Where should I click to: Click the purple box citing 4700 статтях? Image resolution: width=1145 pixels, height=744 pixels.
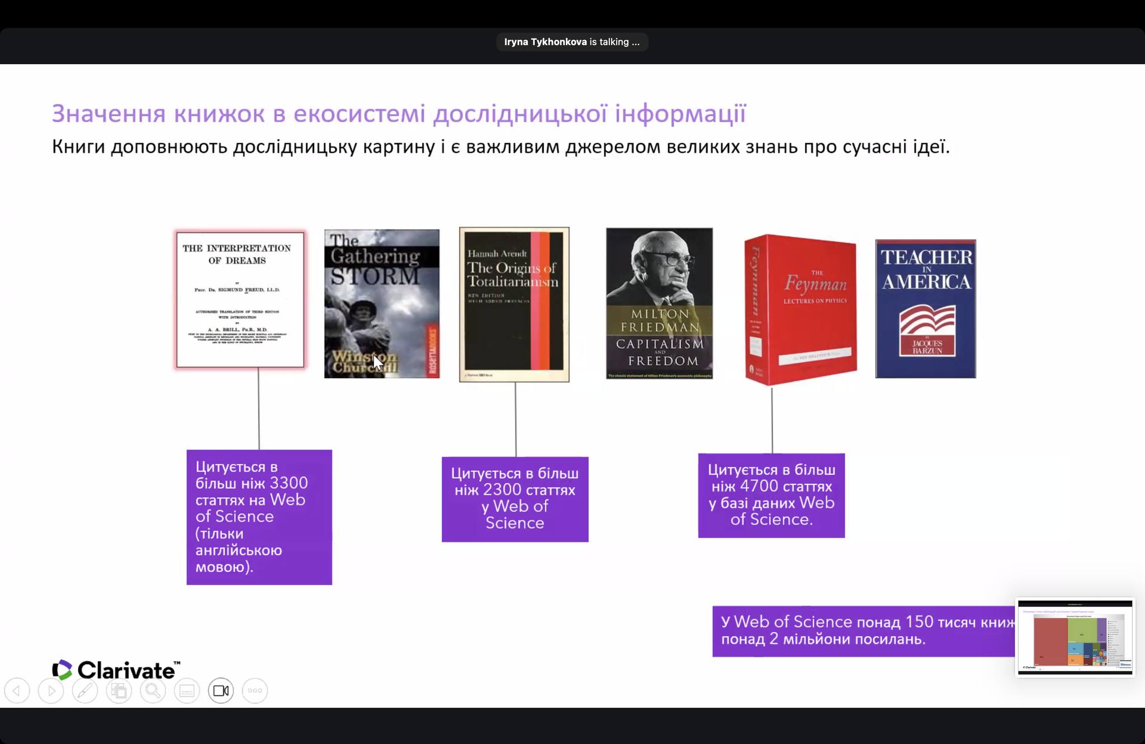(x=772, y=495)
